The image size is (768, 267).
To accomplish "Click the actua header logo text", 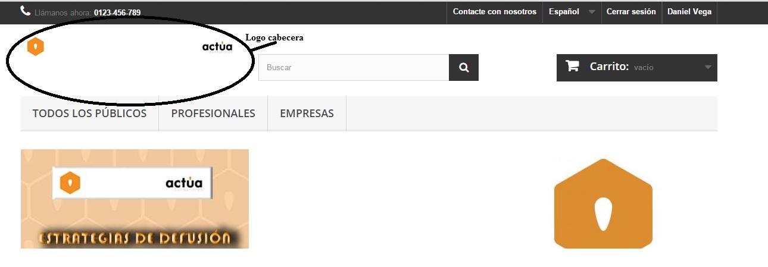I will 217,46.
